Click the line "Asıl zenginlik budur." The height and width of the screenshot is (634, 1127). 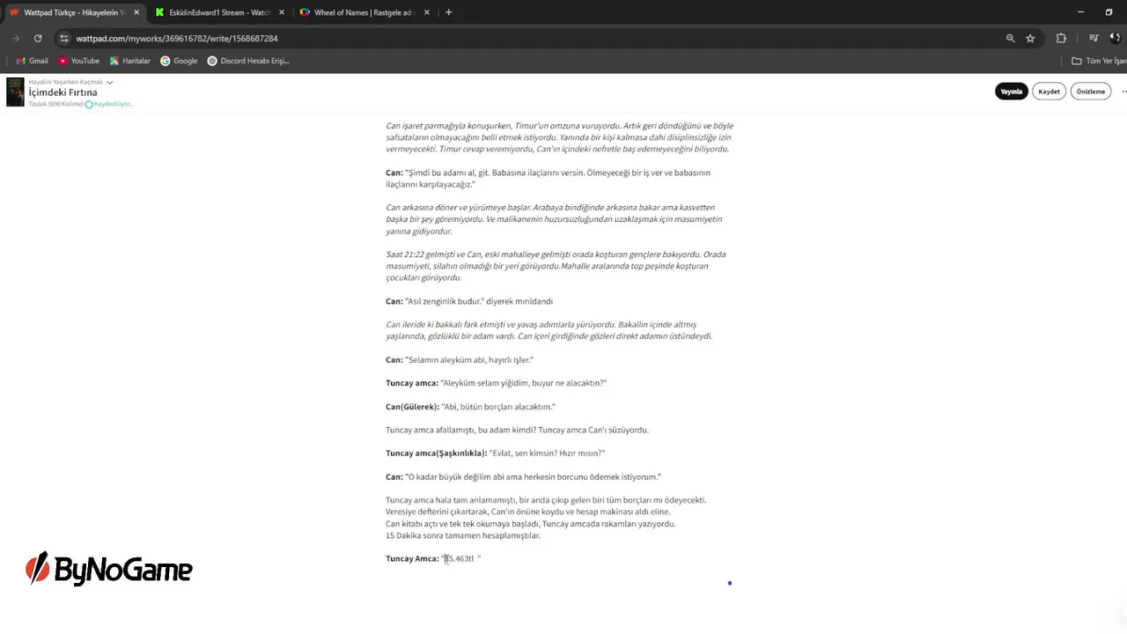coord(469,301)
